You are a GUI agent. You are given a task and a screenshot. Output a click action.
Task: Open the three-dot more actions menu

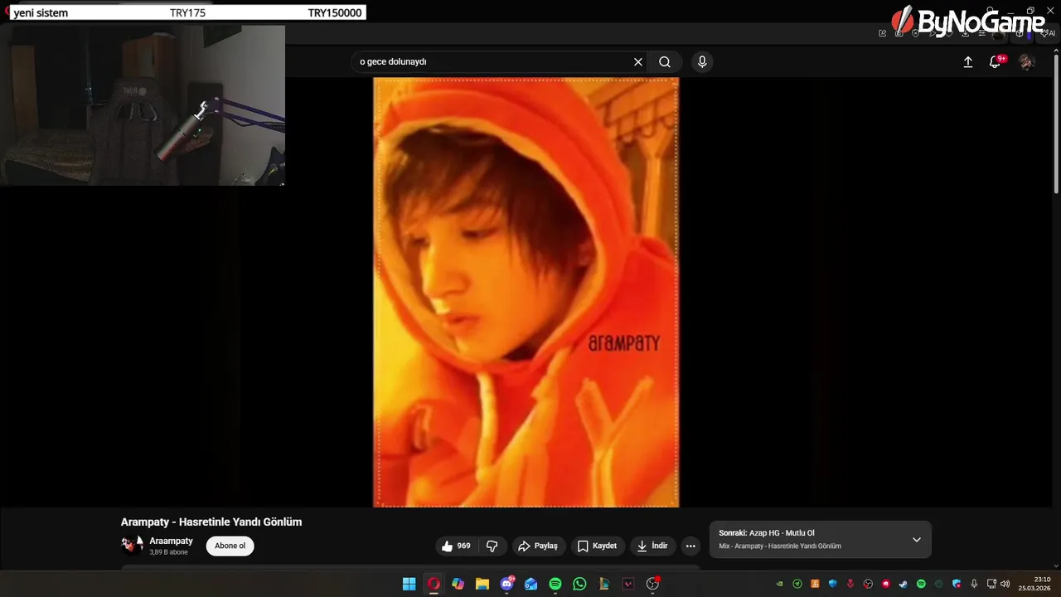(690, 546)
